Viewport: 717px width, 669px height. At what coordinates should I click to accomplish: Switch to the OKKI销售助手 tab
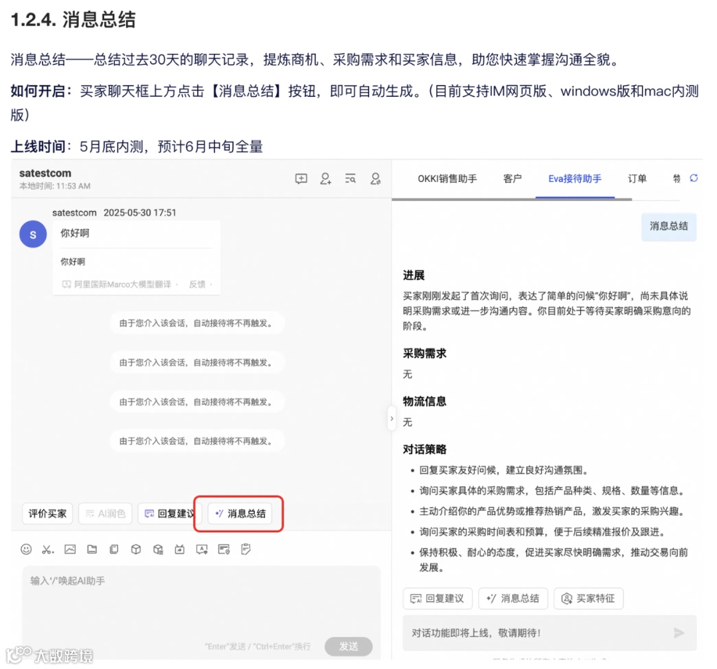(447, 179)
